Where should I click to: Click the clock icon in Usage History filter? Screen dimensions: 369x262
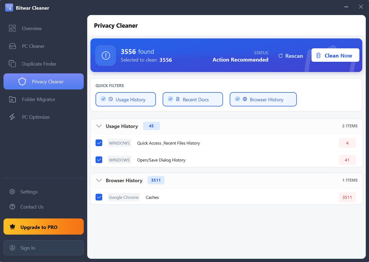point(111,99)
